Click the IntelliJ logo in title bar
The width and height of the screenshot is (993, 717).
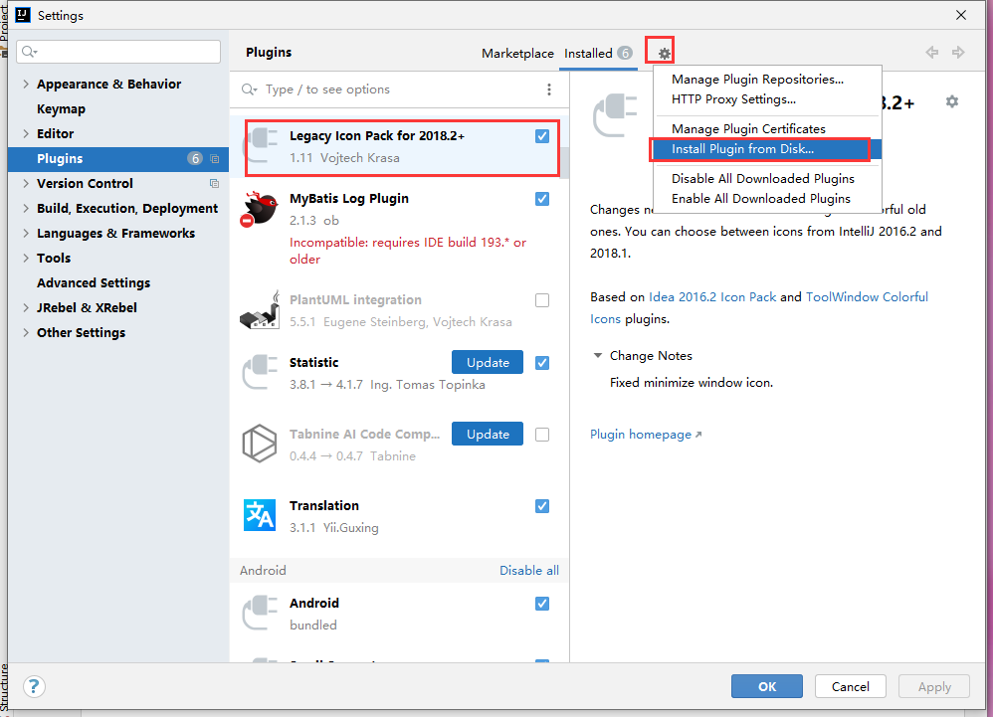23,15
